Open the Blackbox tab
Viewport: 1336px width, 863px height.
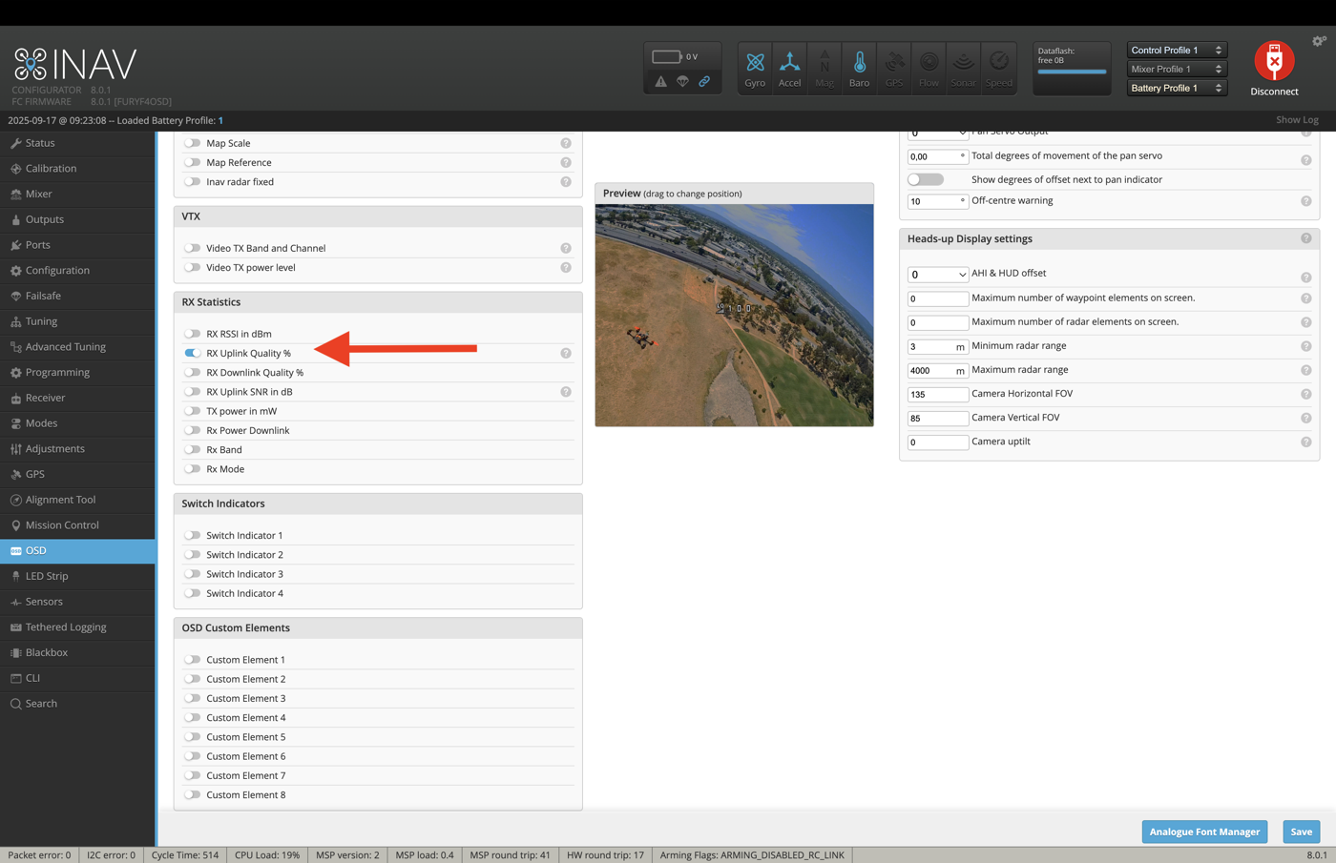point(77,652)
